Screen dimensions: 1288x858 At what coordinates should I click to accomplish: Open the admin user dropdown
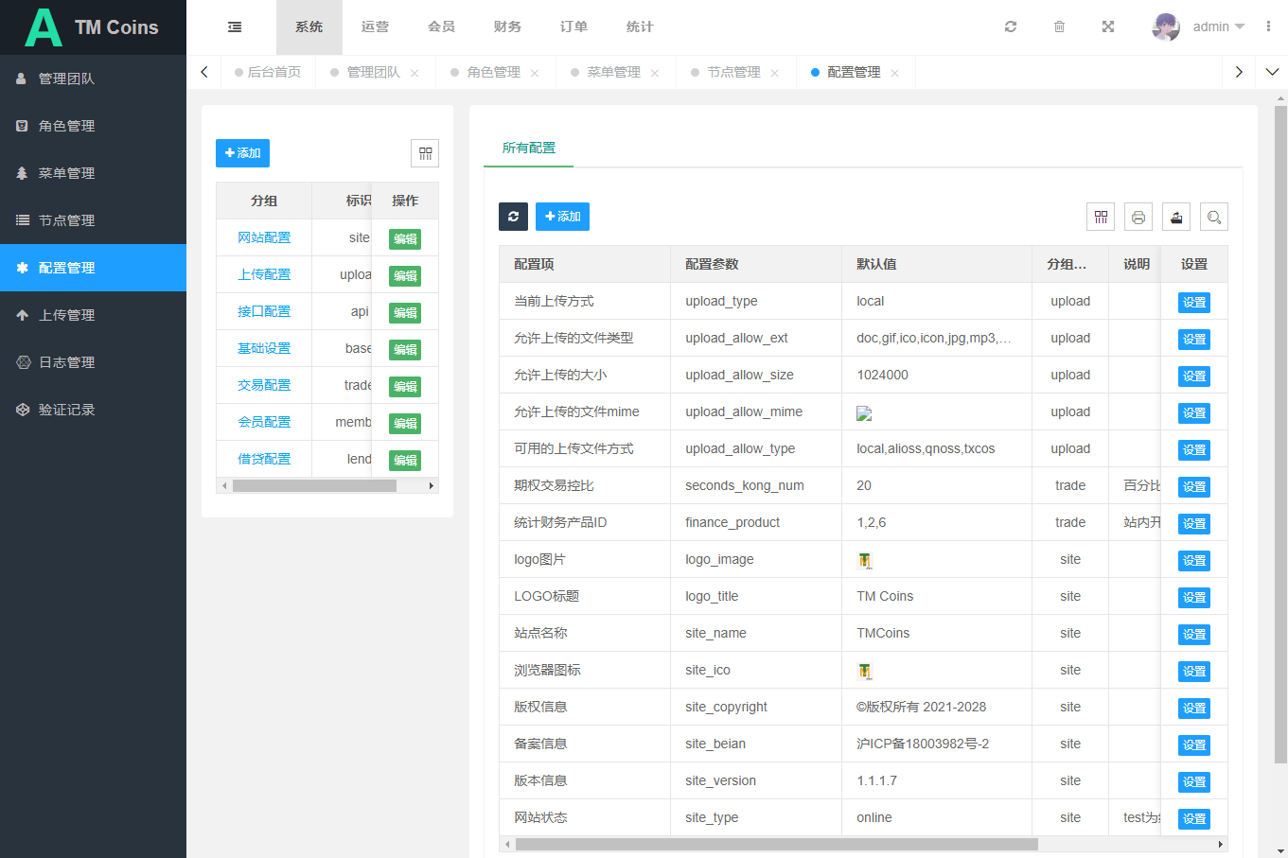tap(1199, 27)
